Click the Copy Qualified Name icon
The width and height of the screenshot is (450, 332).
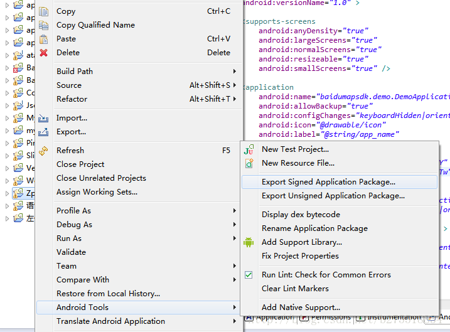pyautogui.click(x=44, y=25)
